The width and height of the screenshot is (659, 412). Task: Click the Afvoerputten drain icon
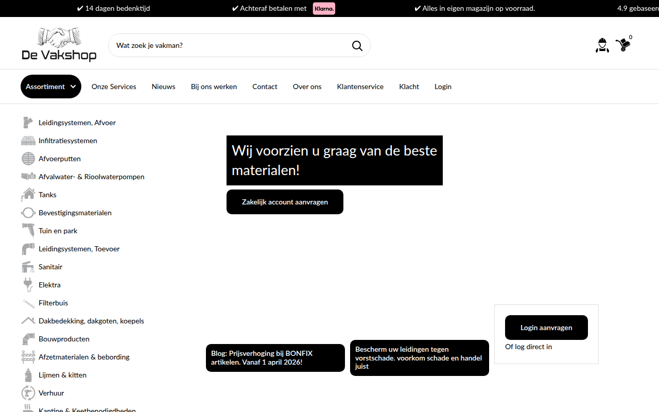tap(28, 159)
